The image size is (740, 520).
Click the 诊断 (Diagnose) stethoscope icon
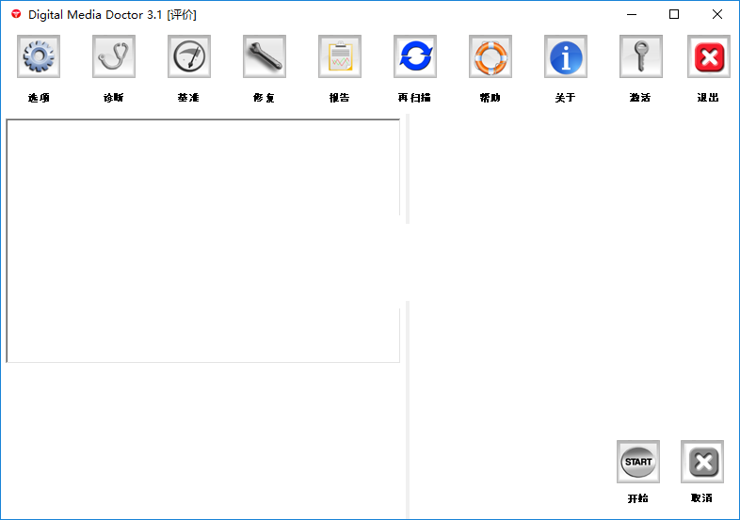114,57
